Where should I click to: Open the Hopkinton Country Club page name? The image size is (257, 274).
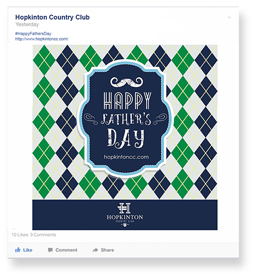(x=52, y=17)
